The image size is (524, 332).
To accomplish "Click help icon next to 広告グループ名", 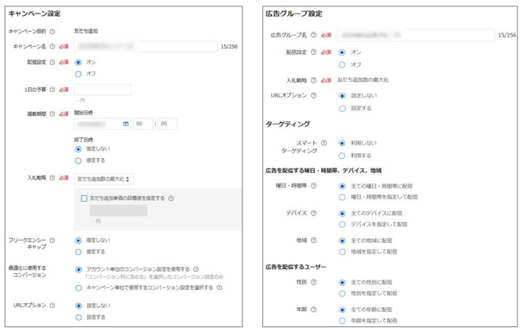I will point(315,36).
